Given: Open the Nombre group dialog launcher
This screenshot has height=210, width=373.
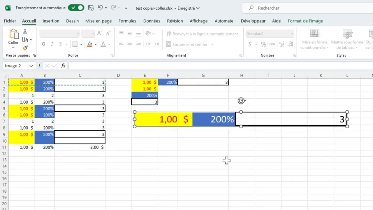Looking at the screenshot, I should point(294,55).
